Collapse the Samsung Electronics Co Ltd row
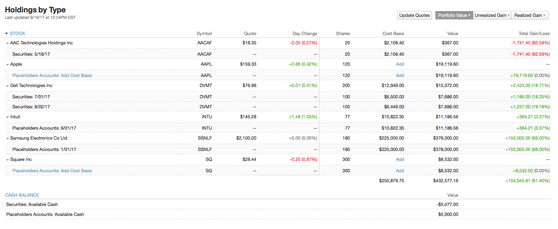The height and width of the screenshot is (229, 558). point(8,139)
